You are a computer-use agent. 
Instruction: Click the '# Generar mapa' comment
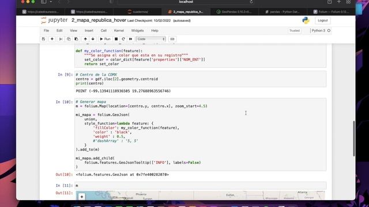[91, 102]
